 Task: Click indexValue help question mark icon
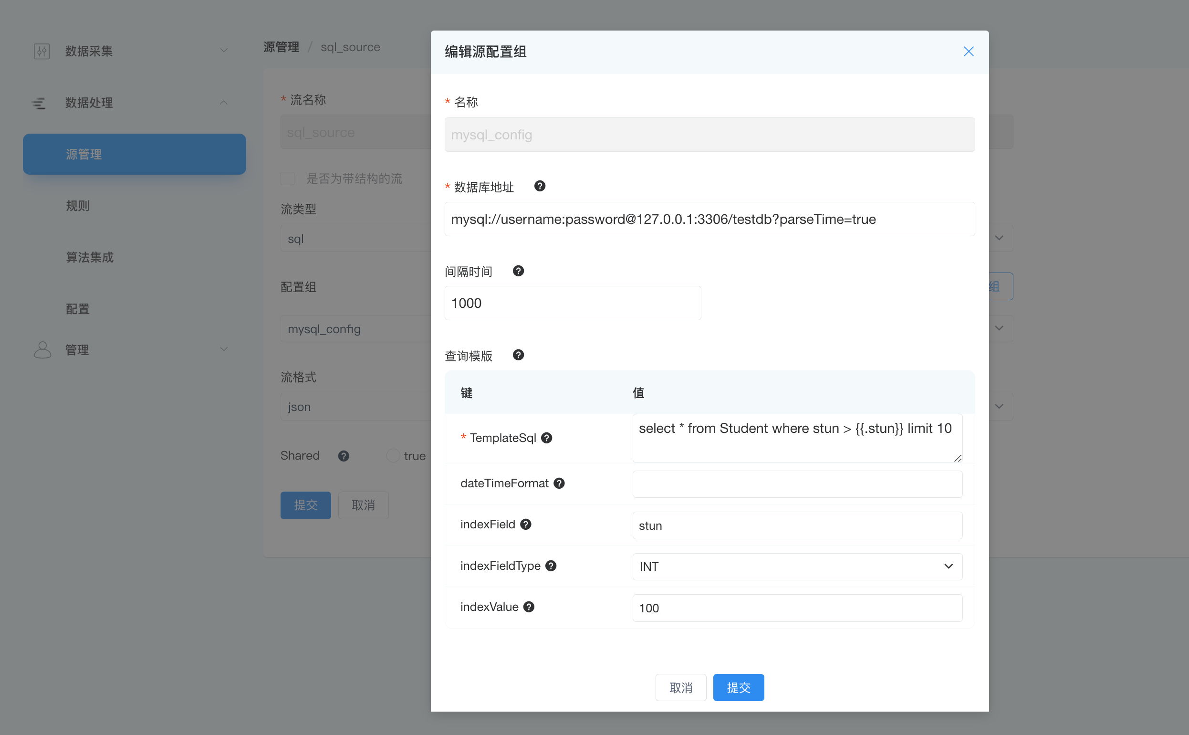point(529,607)
